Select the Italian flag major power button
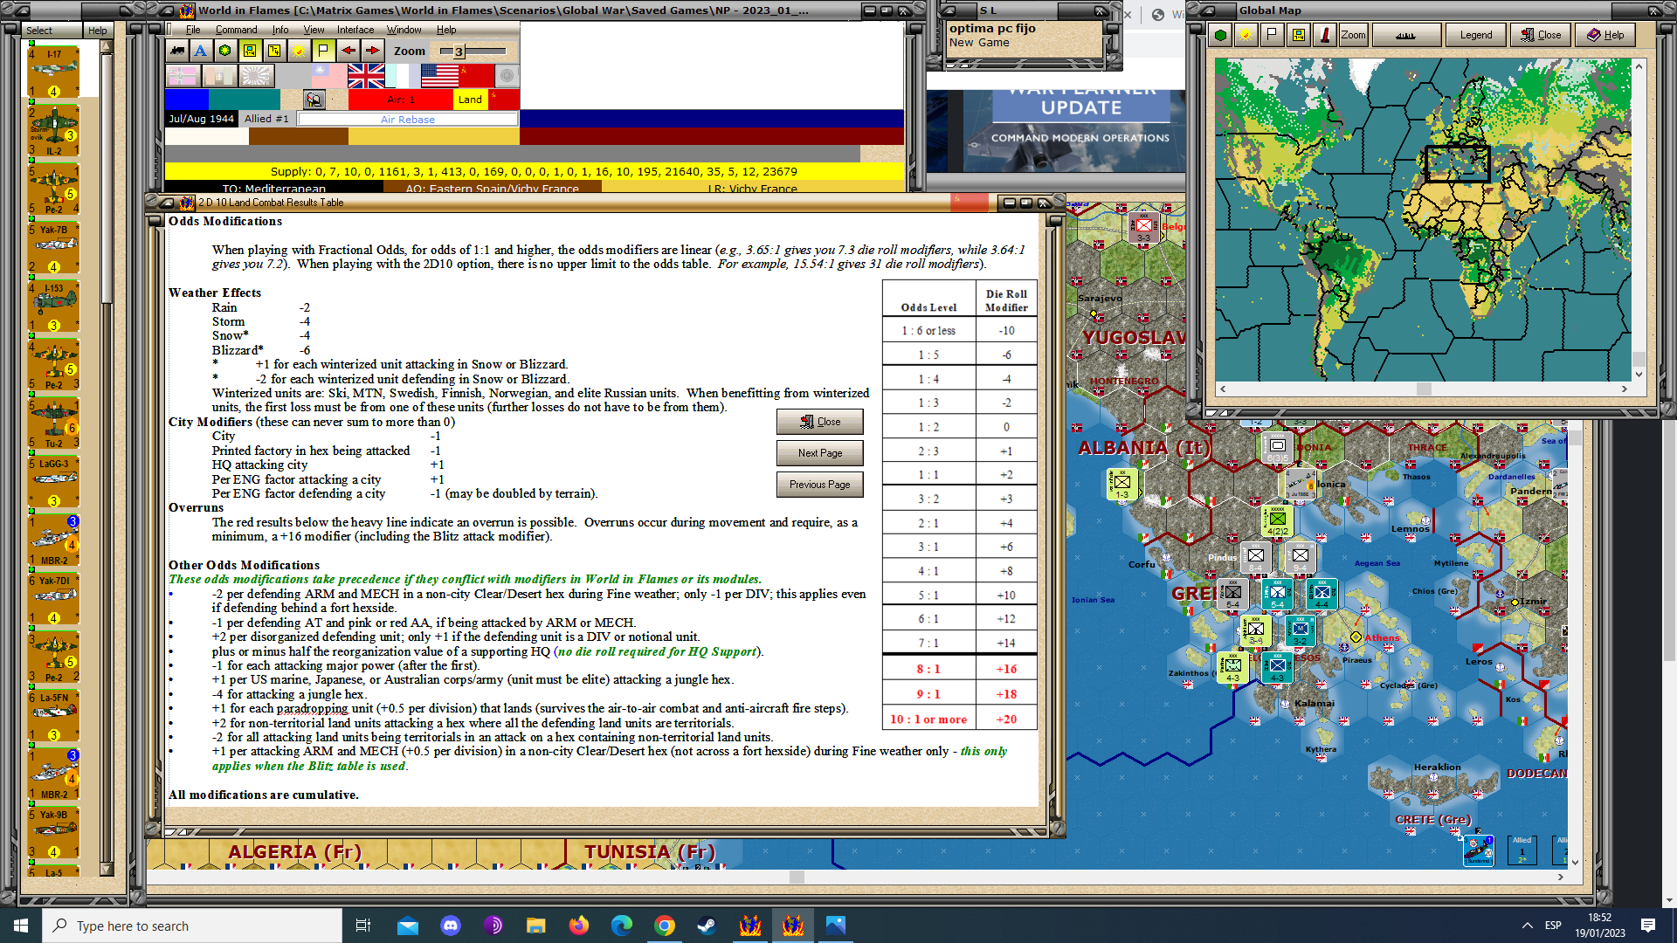Viewport: 1677px width, 943px height. (219, 77)
